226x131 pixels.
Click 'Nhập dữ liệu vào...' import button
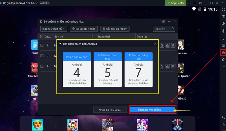click(110, 110)
